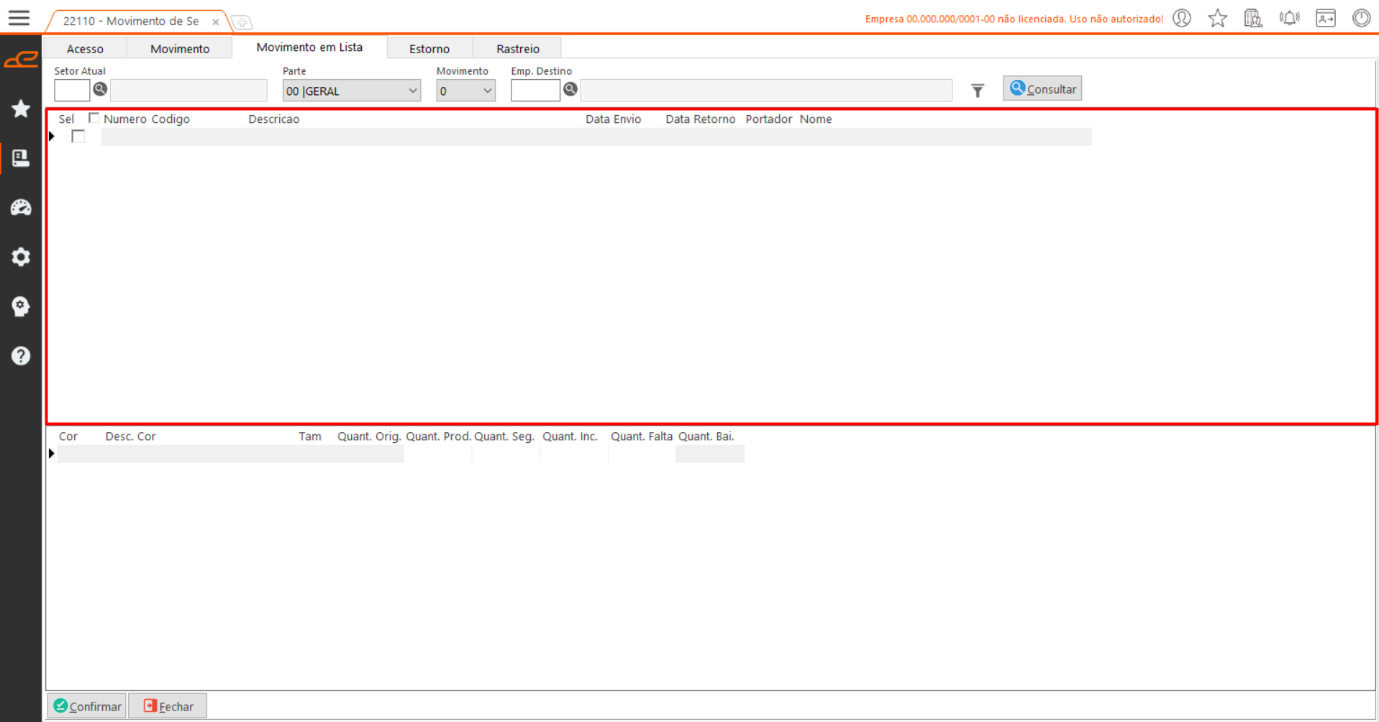Toggle select-all checkbox in Sel header
The width and height of the screenshot is (1379, 722).
pos(94,118)
